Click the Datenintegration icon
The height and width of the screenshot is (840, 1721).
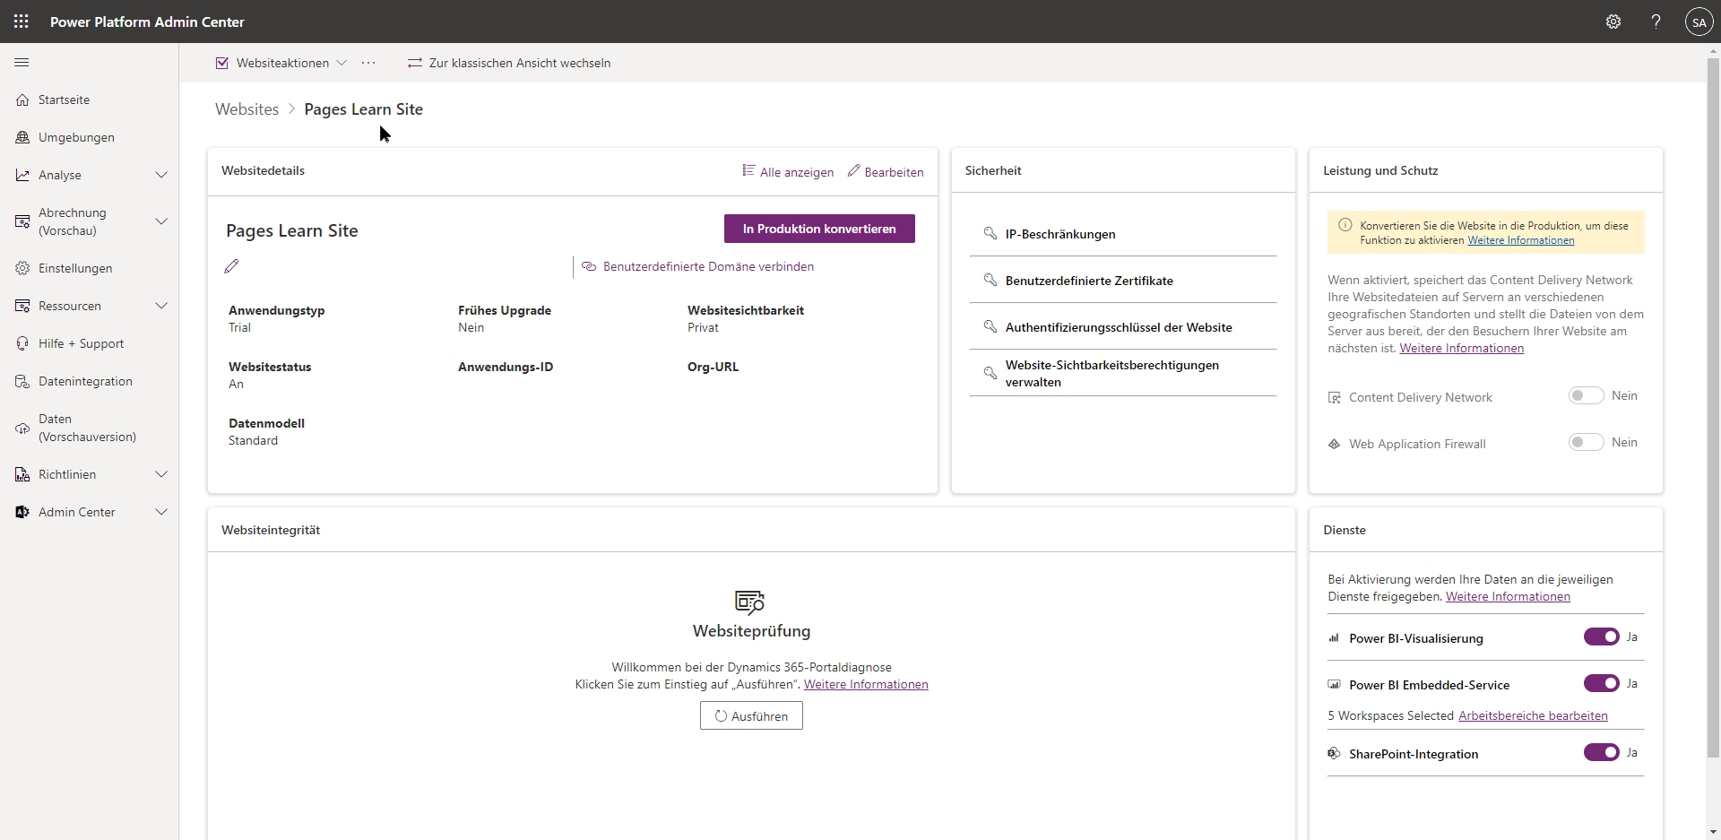(22, 382)
